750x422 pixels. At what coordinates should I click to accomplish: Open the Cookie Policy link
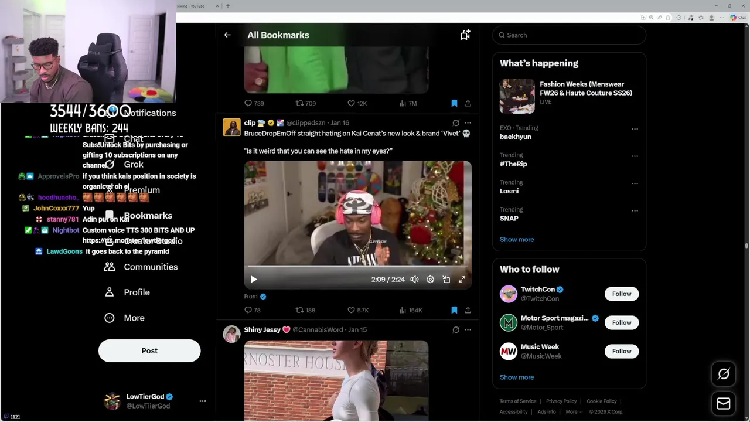pos(602,401)
